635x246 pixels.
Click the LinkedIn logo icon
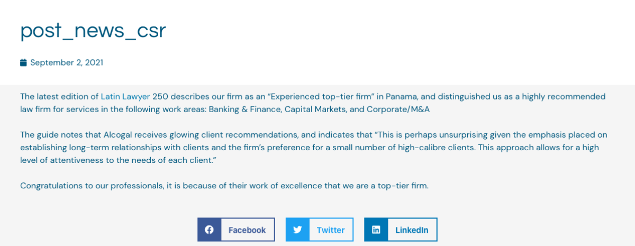(376, 230)
